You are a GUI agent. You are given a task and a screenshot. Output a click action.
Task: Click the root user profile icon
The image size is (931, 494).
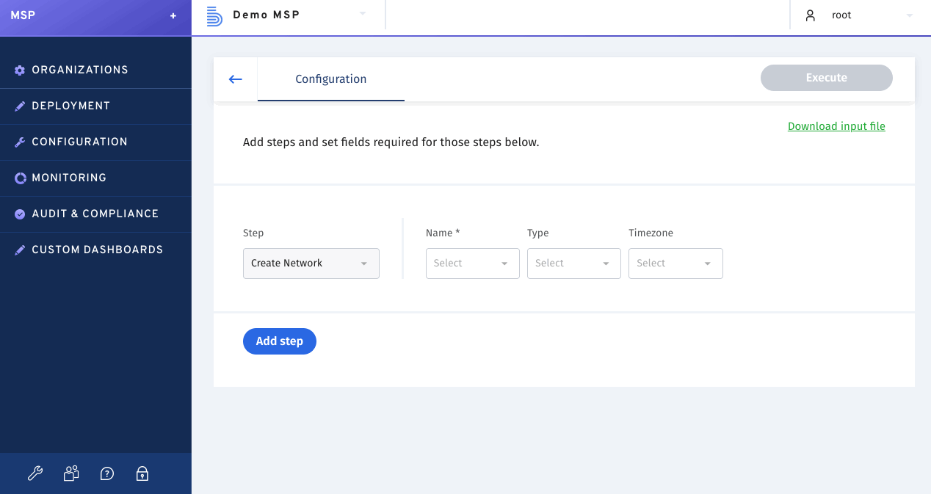pyautogui.click(x=810, y=15)
